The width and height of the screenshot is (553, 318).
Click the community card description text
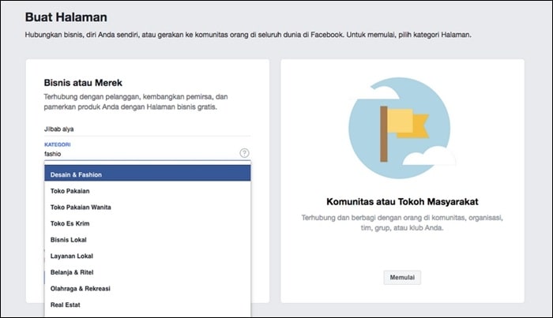[402, 222]
